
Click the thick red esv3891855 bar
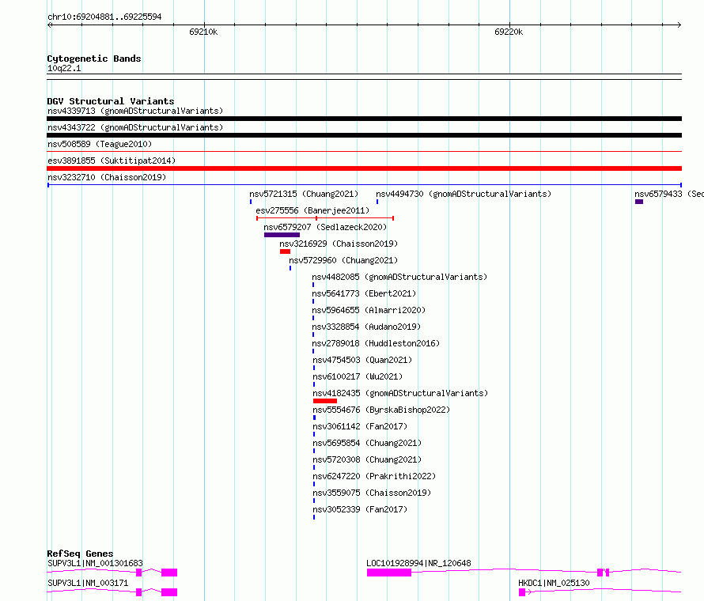coord(364,168)
